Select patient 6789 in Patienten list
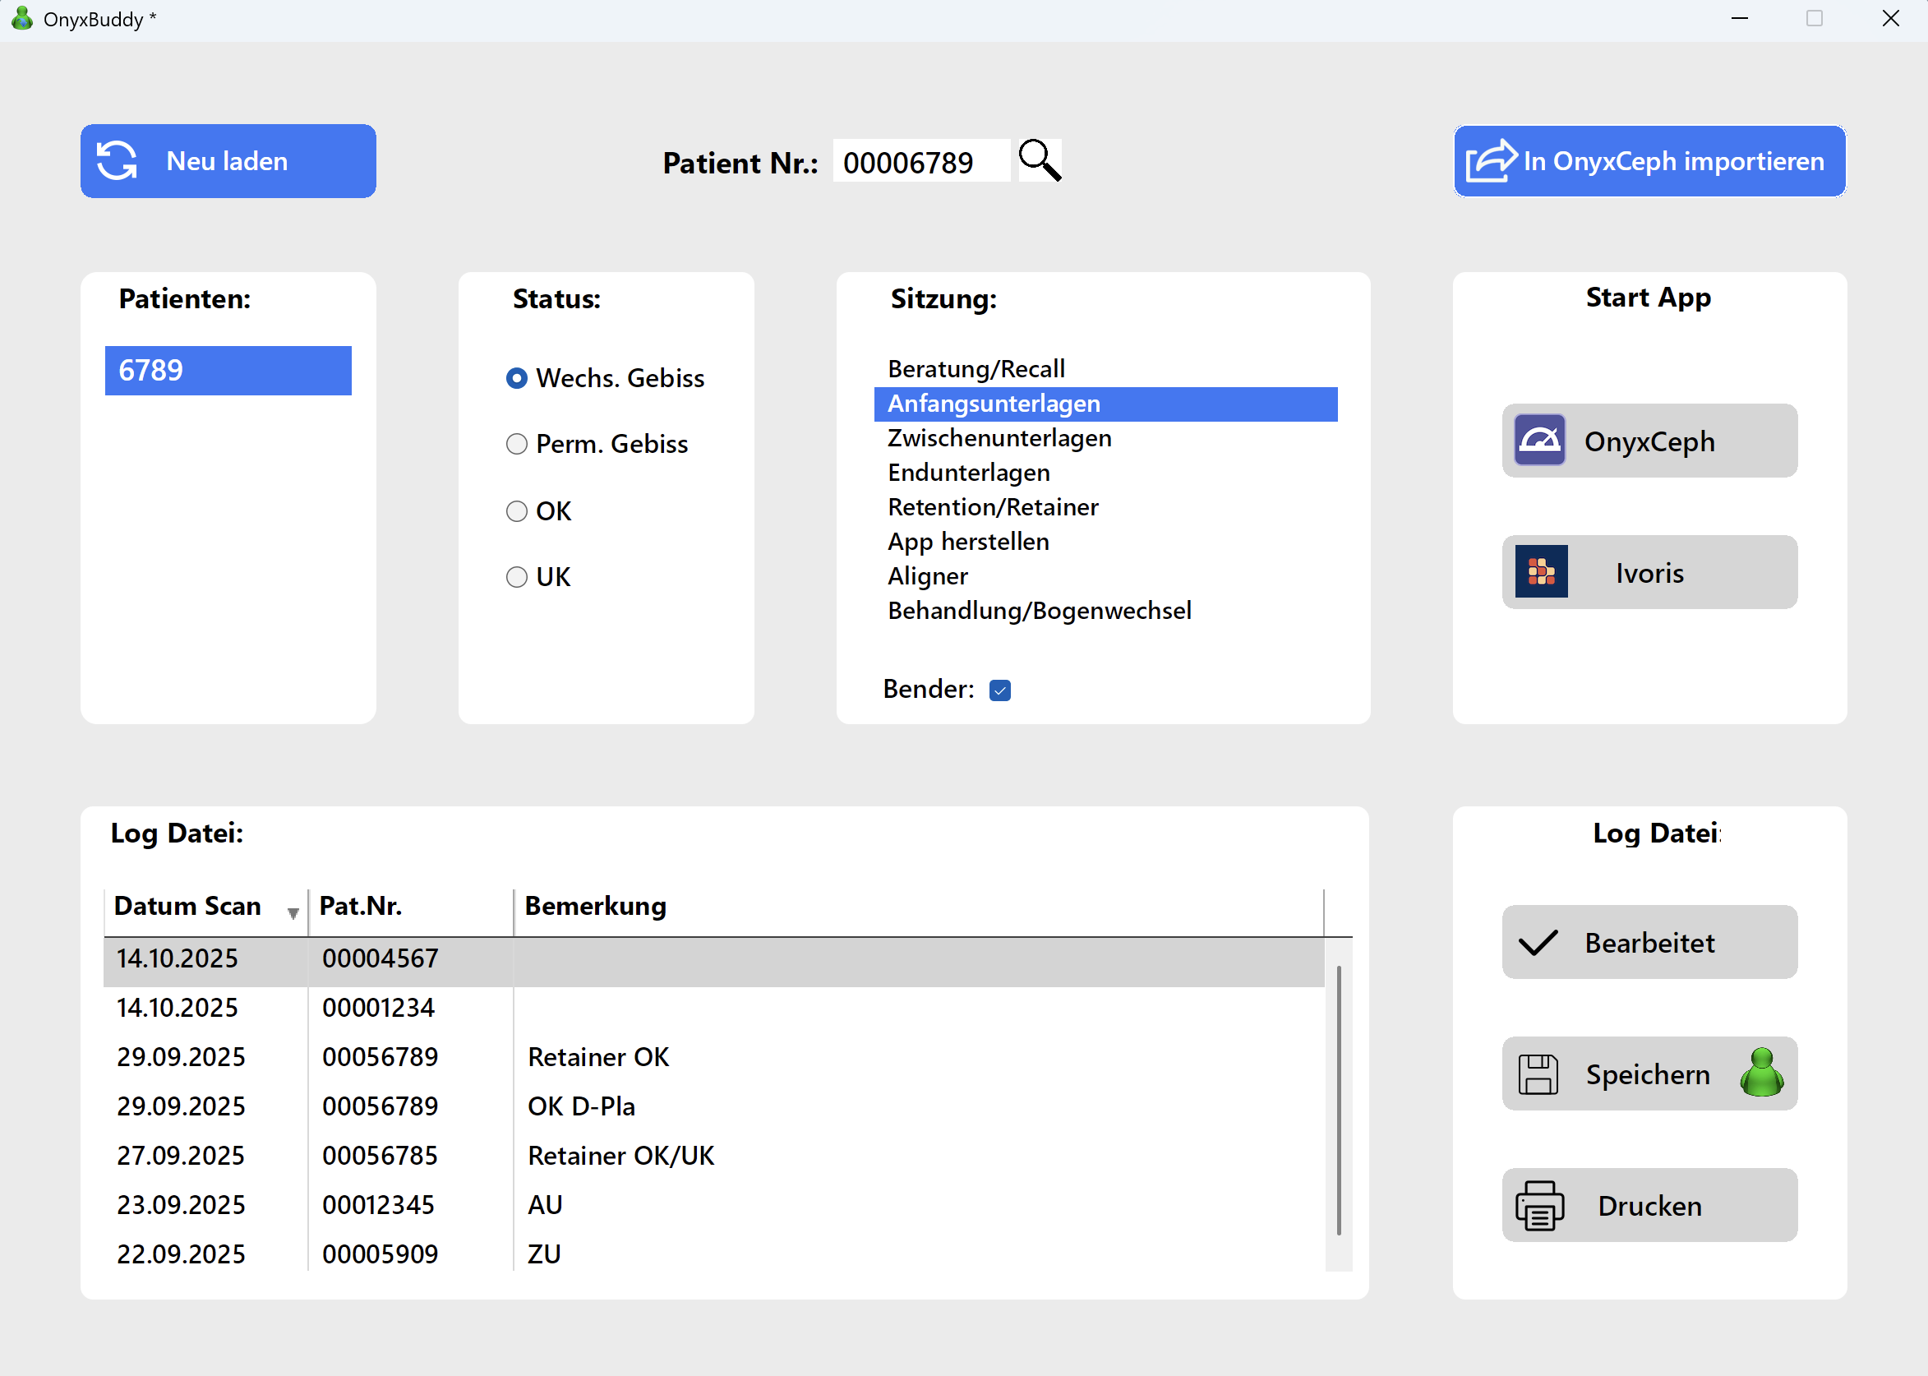This screenshot has width=1928, height=1376. [228, 370]
